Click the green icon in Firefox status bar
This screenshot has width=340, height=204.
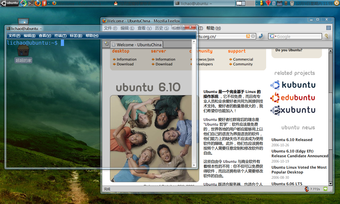[325, 189]
